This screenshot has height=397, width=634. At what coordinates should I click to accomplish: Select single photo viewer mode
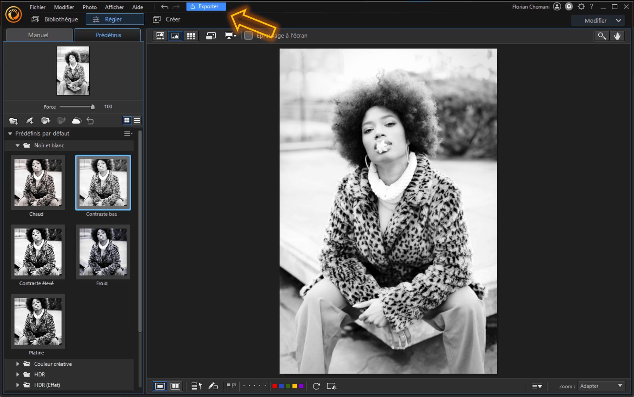click(x=175, y=36)
